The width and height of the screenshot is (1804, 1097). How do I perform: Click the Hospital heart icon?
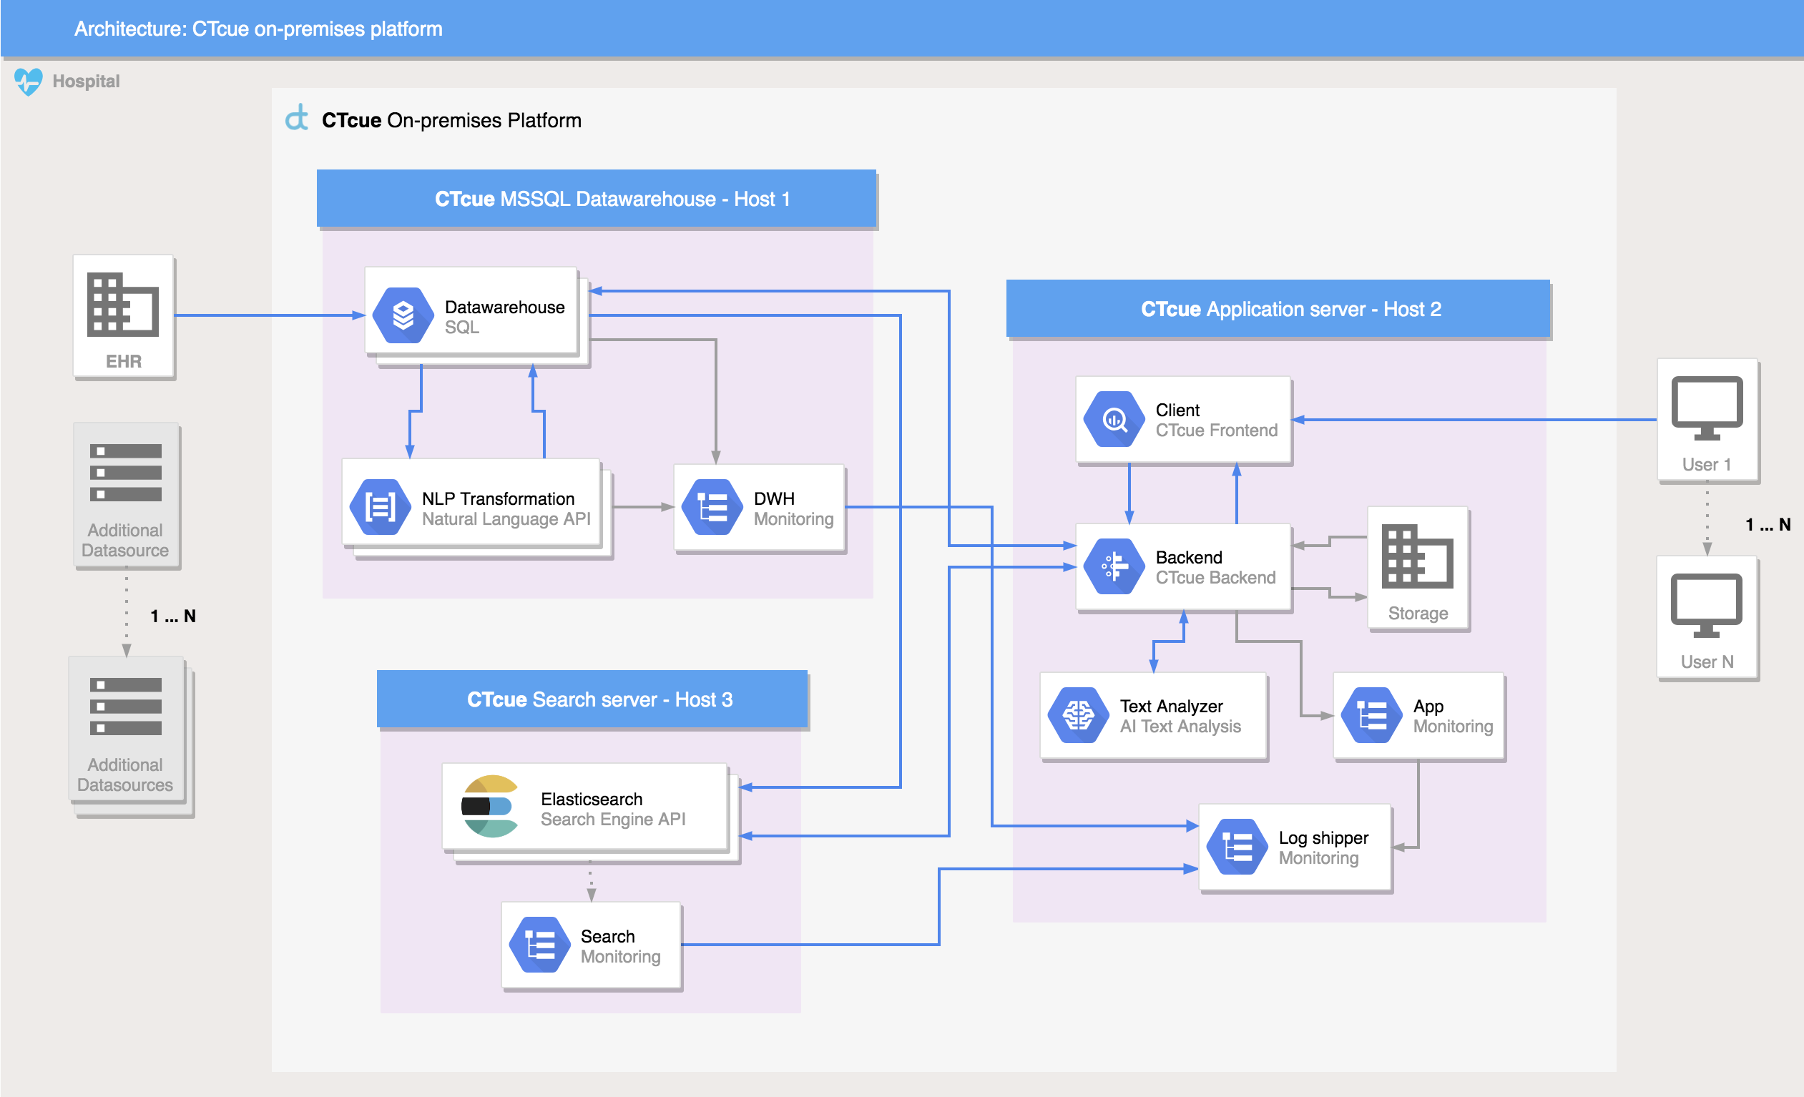tap(29, 82)
